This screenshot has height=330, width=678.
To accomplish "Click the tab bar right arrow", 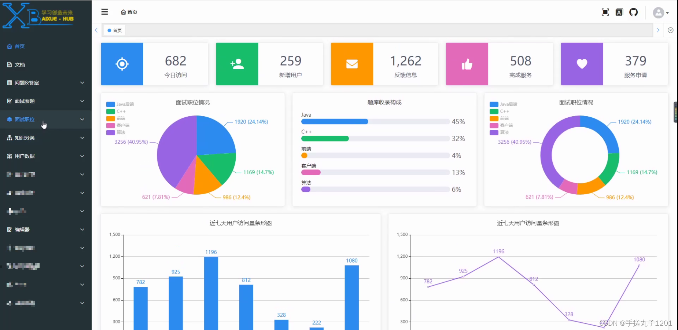I will click(658, 30).
